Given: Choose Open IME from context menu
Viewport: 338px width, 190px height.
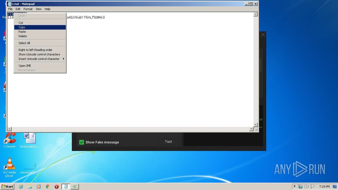Looking at the screenshot, I should (40, 66).
